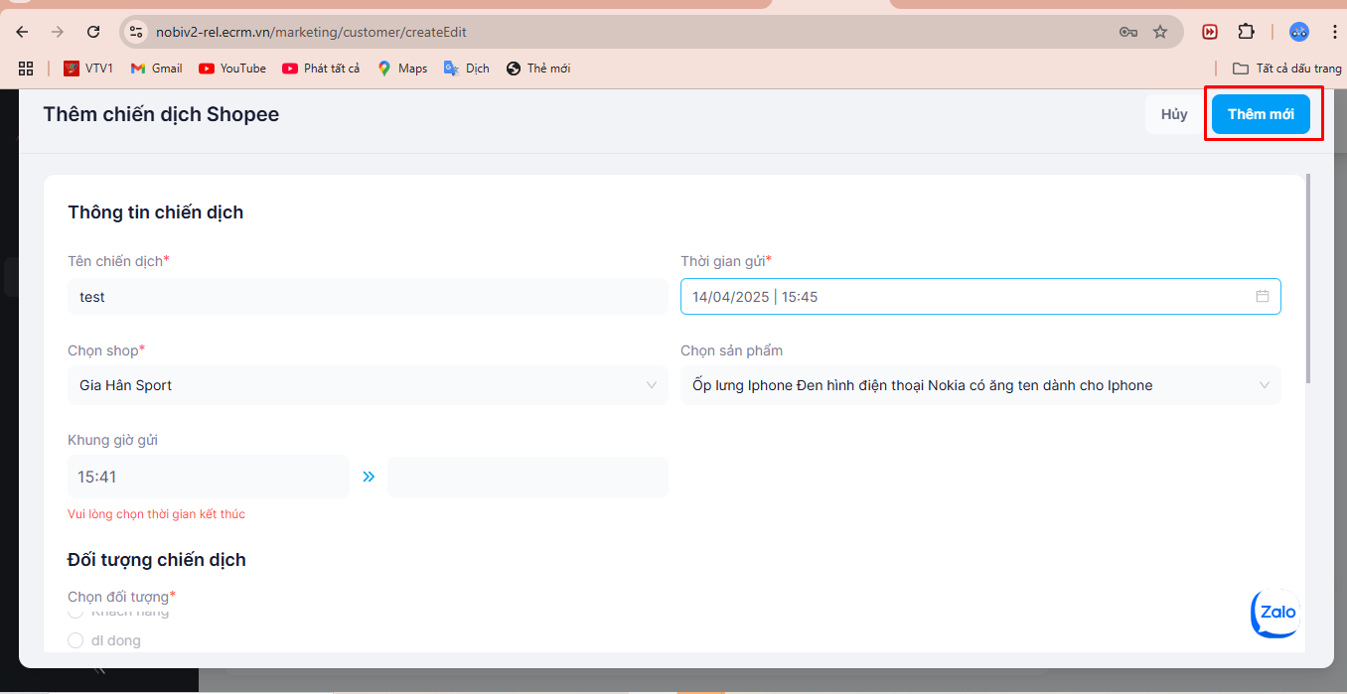Image resolution: width=1347 pixels, height=694 pixels.
Task: Click the empty end time field
Action: click(527, 478)
